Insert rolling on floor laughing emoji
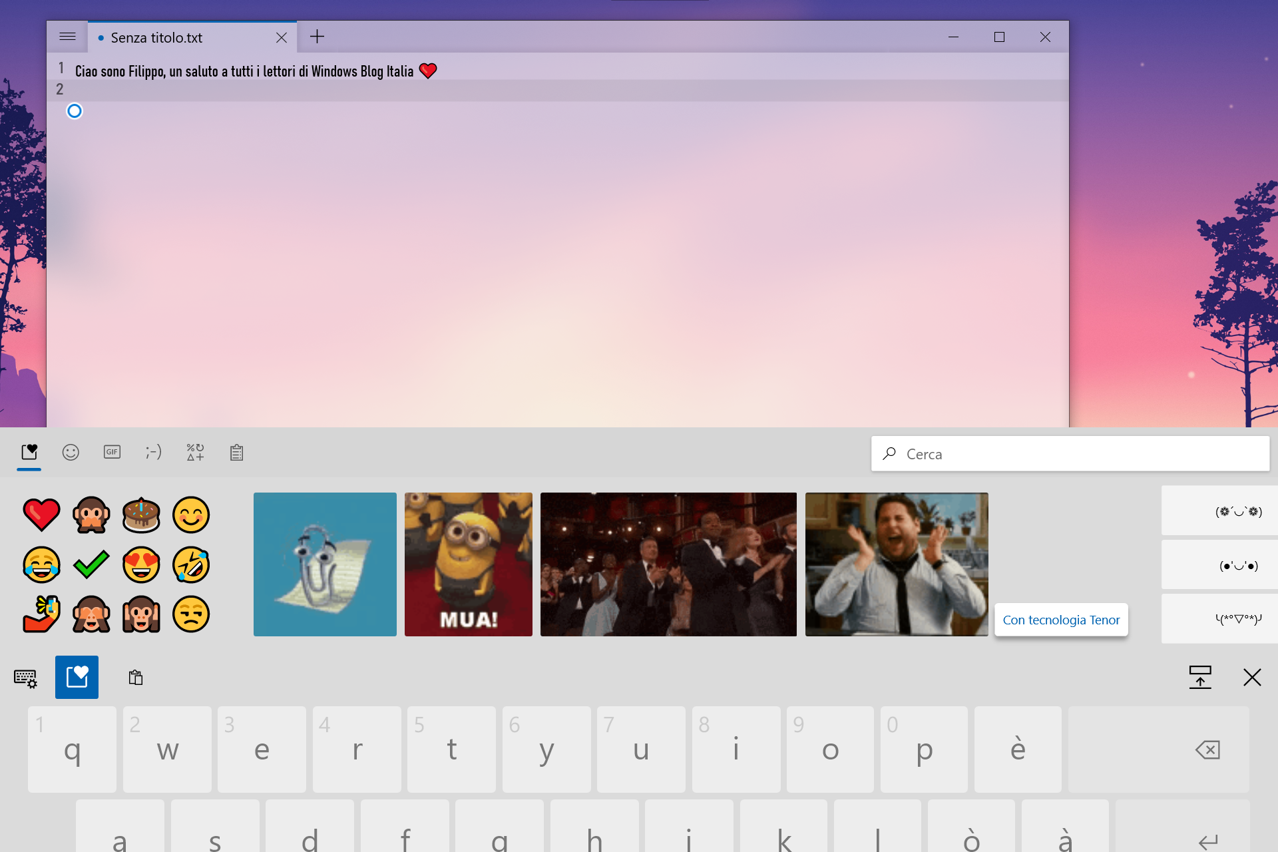The height and width of the screenshot is (852, 1278). 191,564
